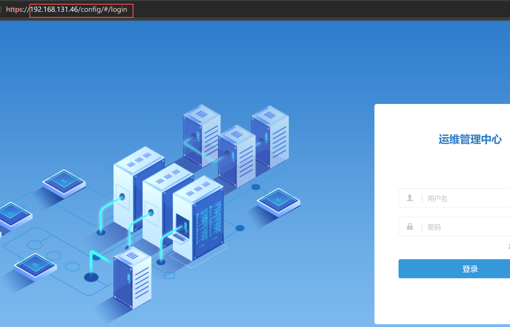Click the 运维管理中心 title text
510x327 pixels.
click(x=470, y=139)
